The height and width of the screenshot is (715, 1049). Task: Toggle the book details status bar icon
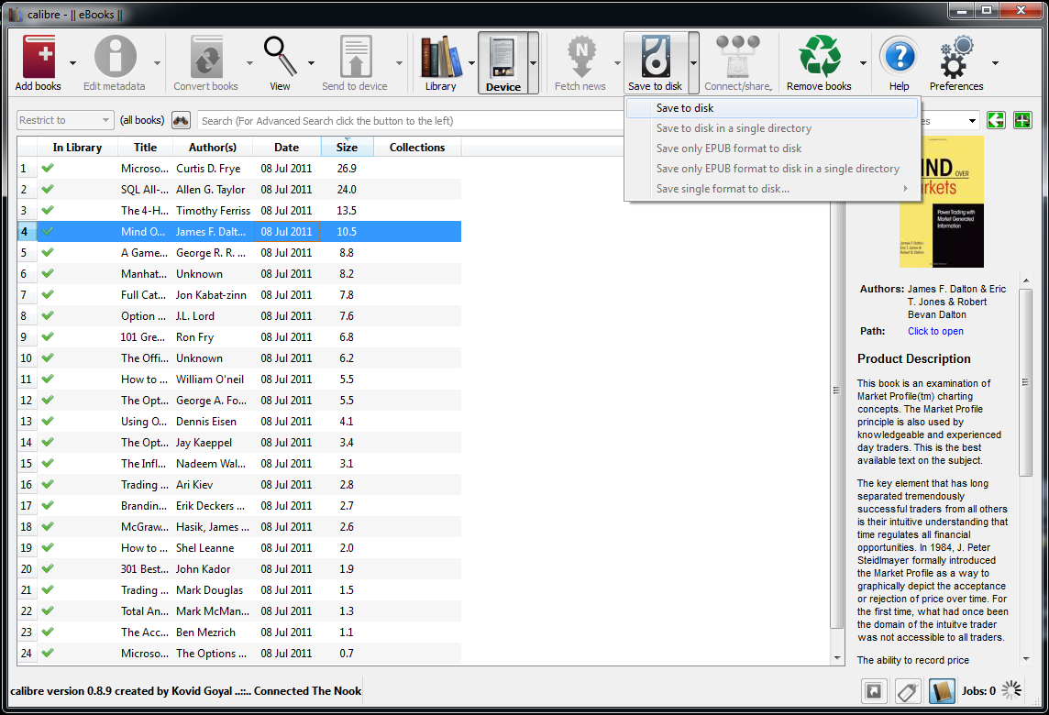pyautogui.click(x=942, y=691)
